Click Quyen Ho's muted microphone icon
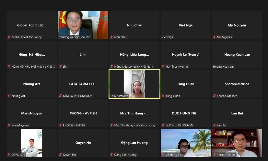Image resolution: width=268 pixels, height=161 pixels. [x=60, y=155]
